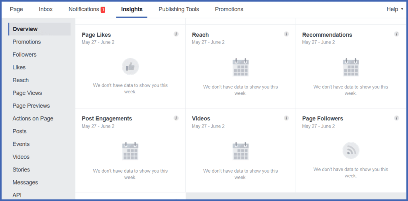Click the red Notifications badge
This screenshot has width=408, height=201.
(x=103, y=10)
